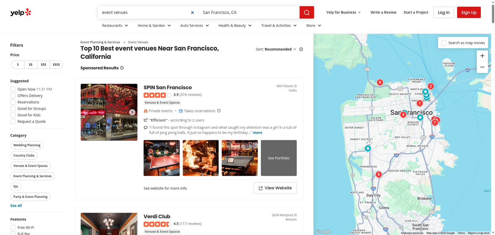Select the $$ price filter
This screenshot has width=495, height=235.
31,65
